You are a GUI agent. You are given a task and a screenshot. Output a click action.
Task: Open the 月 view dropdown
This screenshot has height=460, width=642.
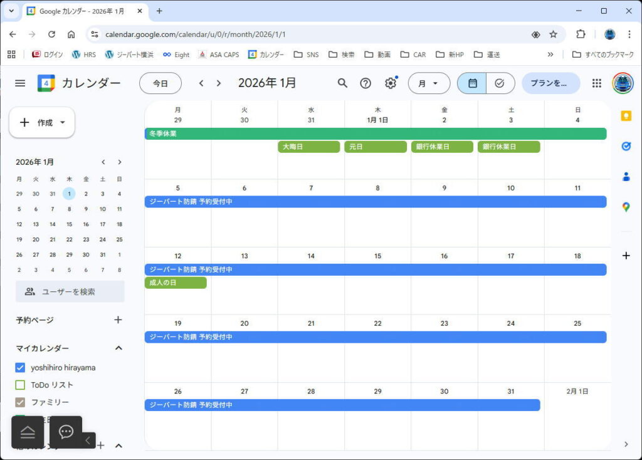tap(429, 83)
